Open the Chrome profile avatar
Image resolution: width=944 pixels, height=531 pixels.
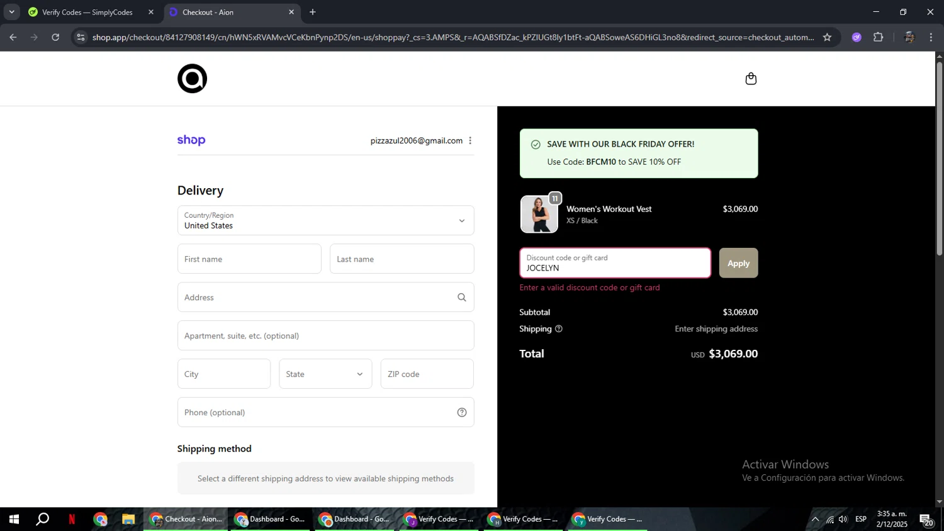coord(909,37)
